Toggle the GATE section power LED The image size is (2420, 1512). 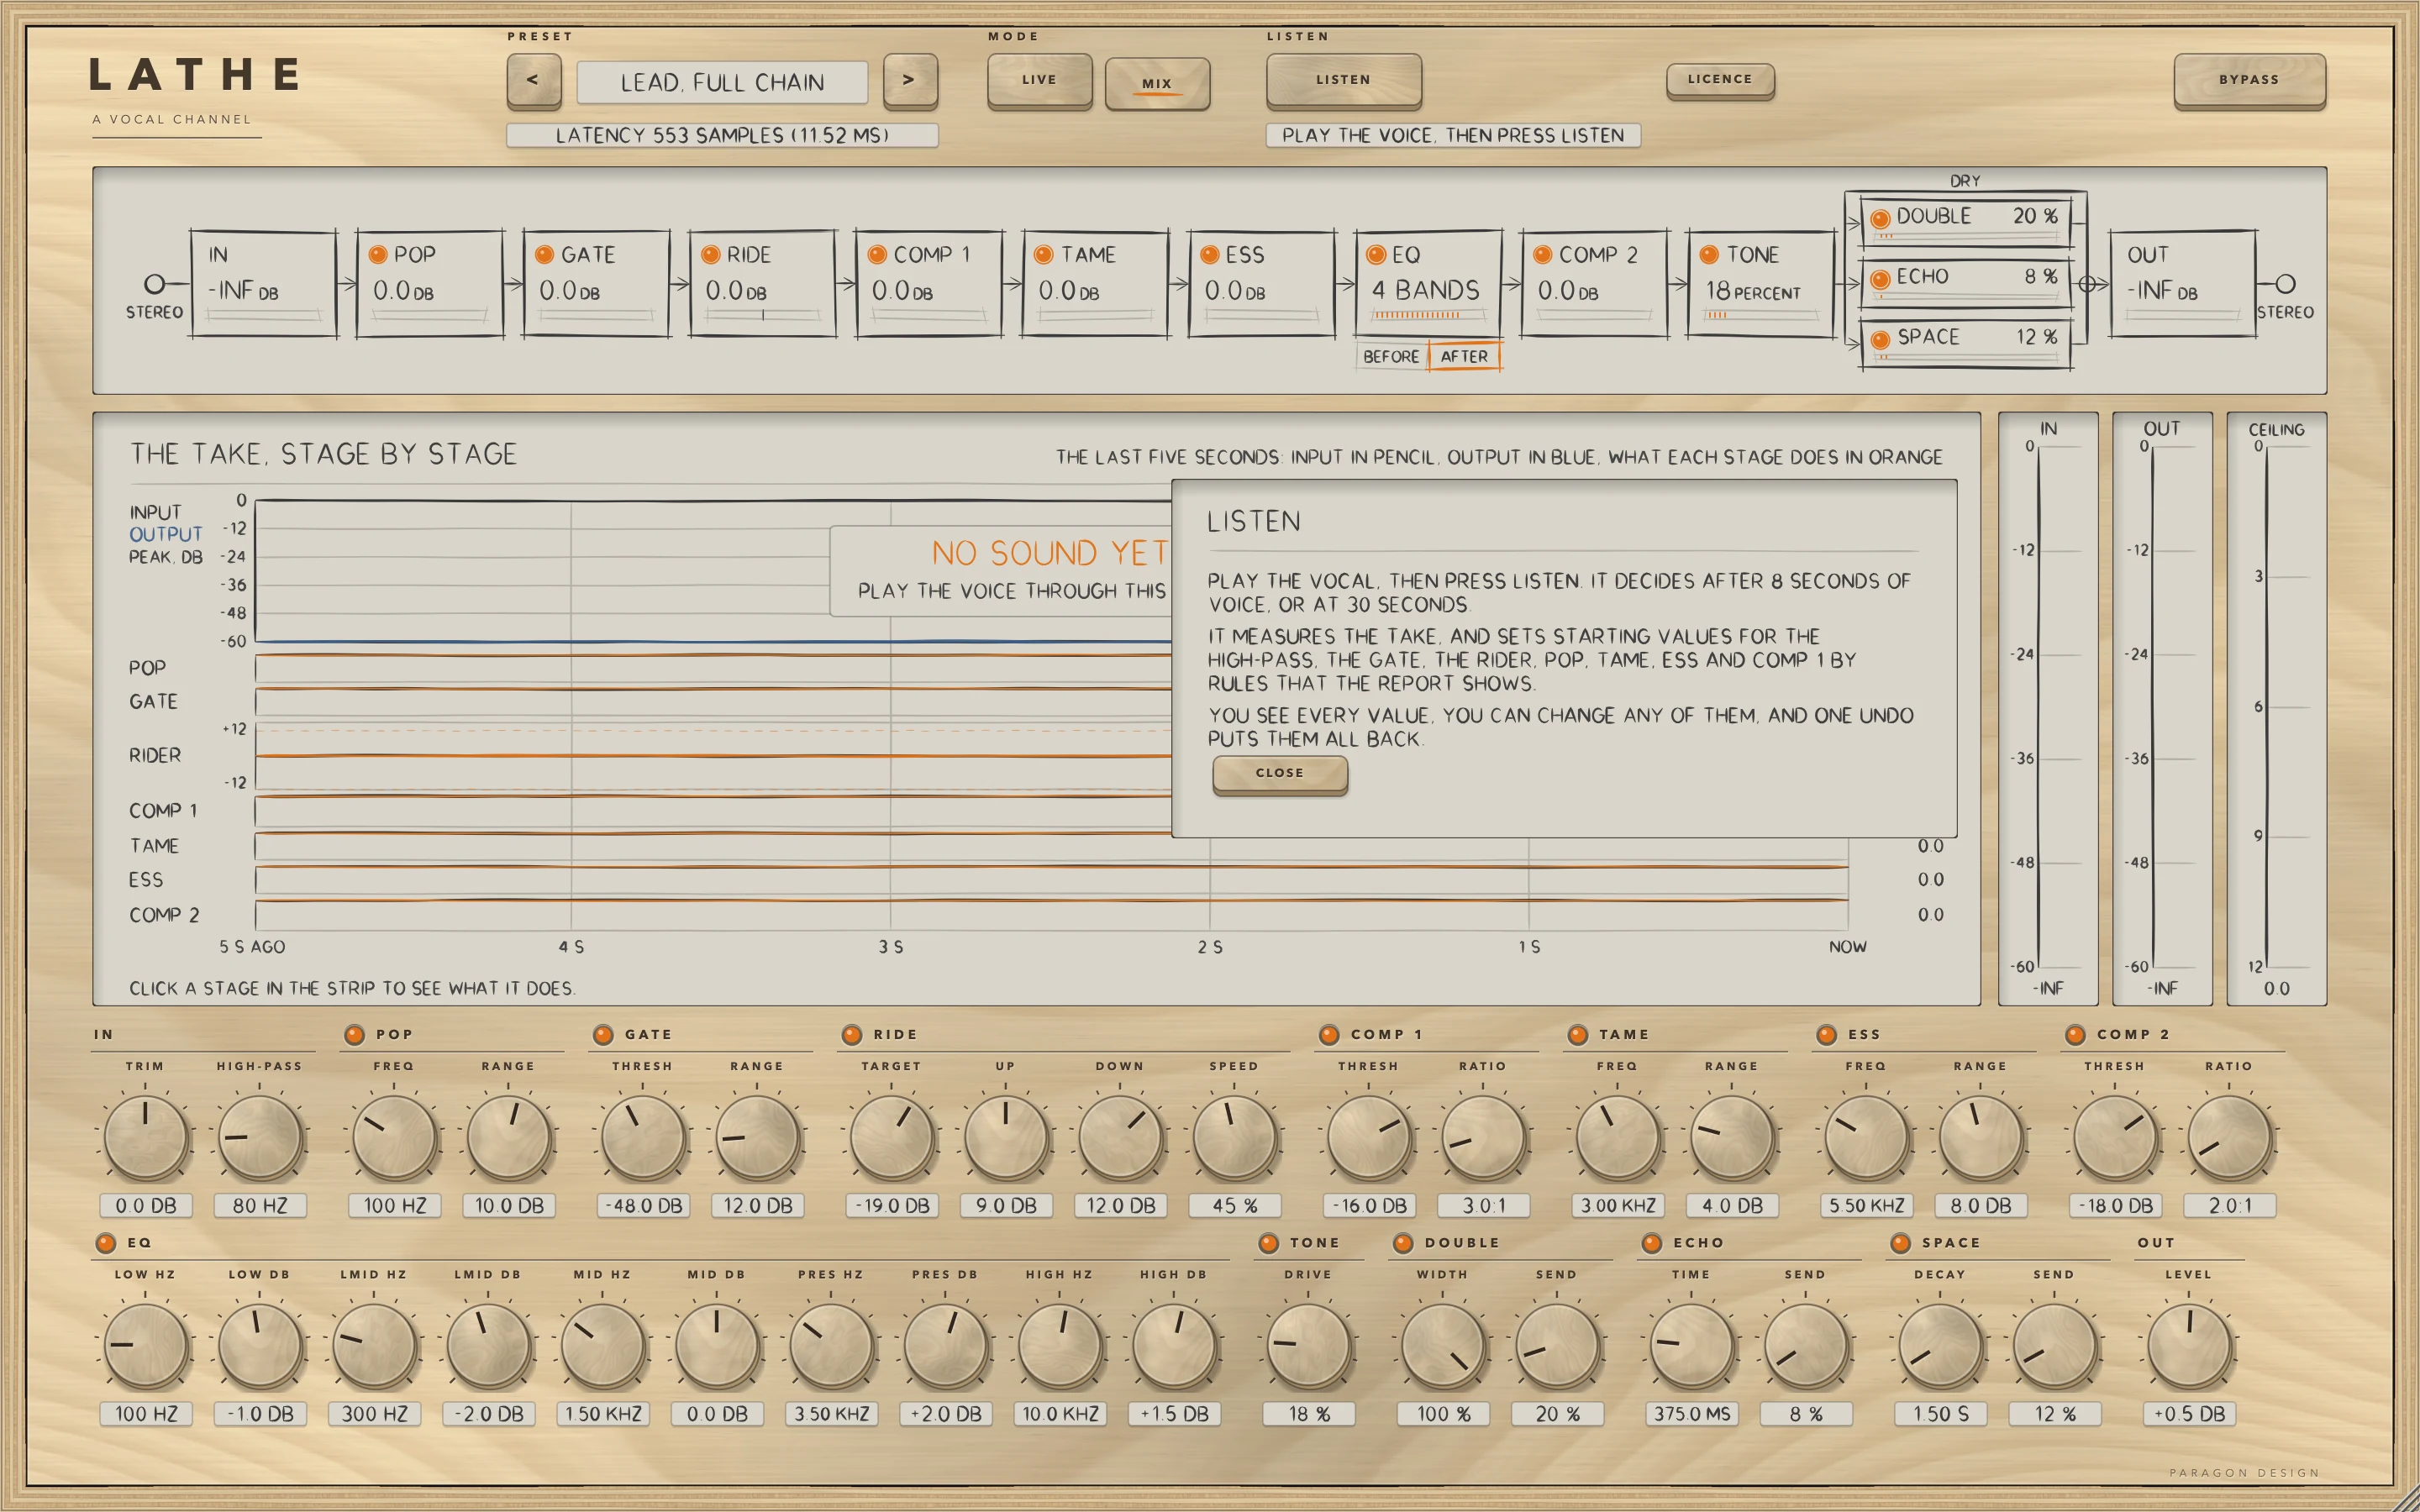tap(603, 1035)
